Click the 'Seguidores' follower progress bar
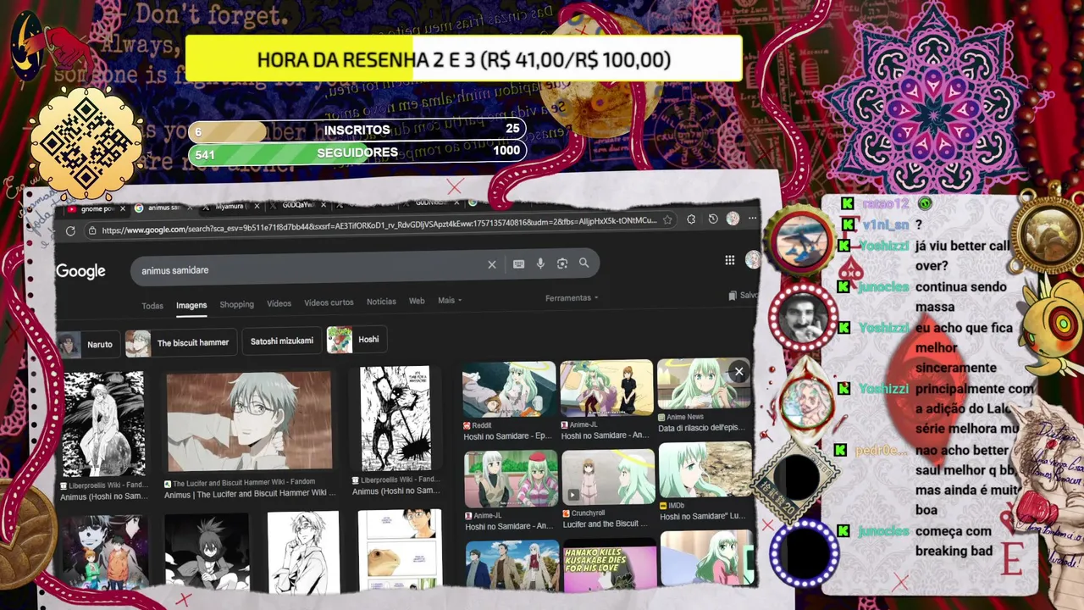Viewport: 1084px width, 610px height. tap(357, 152)
